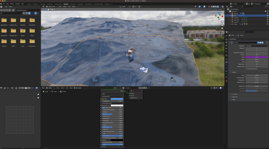Click the zoom magnifier in image editor
269x149 pixels.
[38, 94]
